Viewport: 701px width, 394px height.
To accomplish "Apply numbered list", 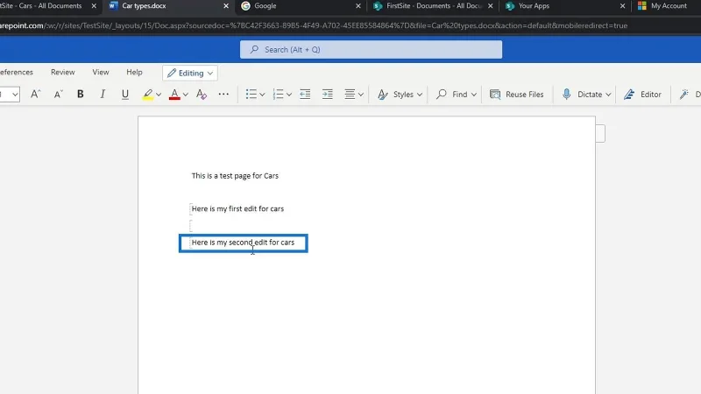I will coord(278,95).
